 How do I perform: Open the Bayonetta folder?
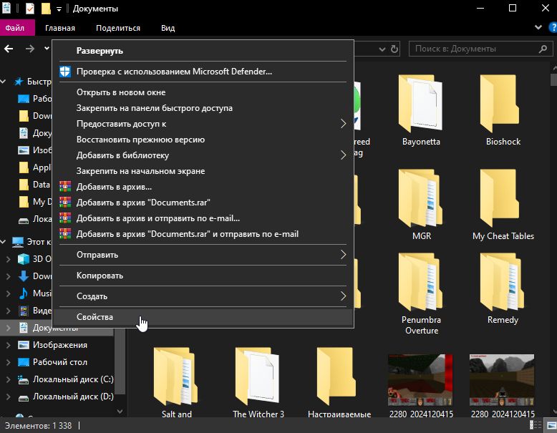click(x=421, y=110)
